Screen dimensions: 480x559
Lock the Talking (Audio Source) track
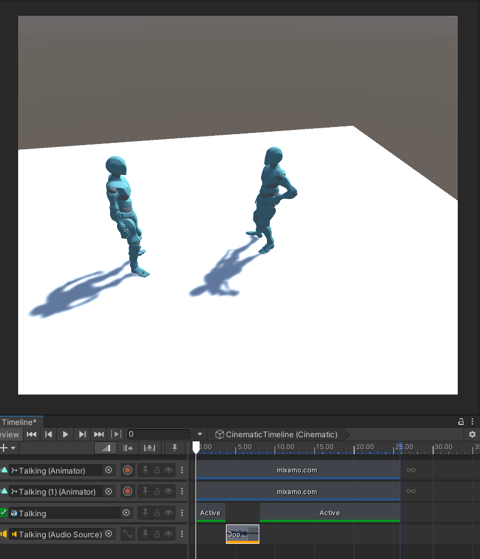[x=156, y=534]
